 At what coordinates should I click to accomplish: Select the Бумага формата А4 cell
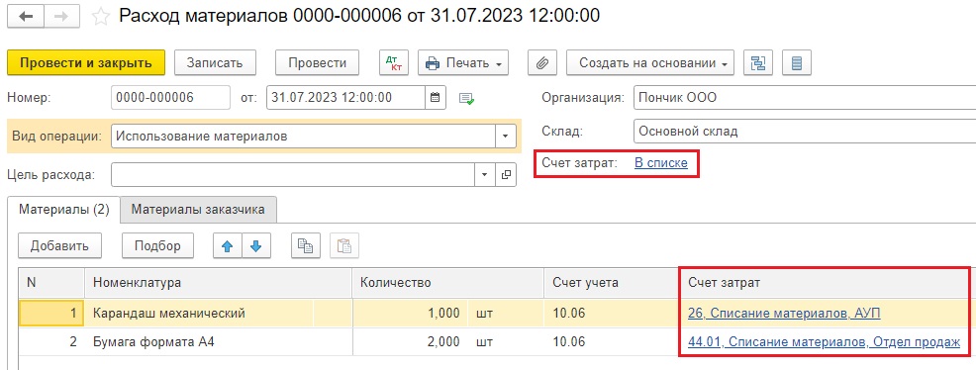(x=218, y=341)
